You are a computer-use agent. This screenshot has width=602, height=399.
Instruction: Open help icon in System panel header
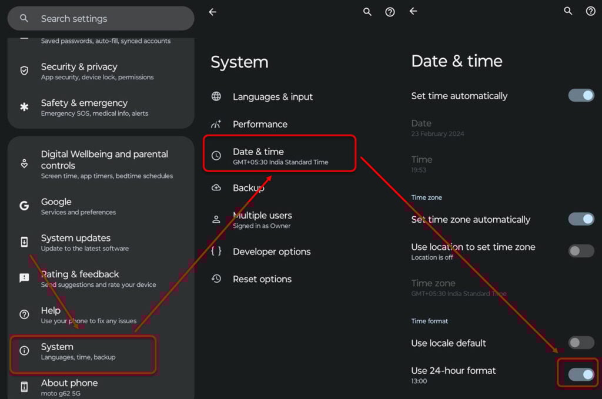pos(390,12)
